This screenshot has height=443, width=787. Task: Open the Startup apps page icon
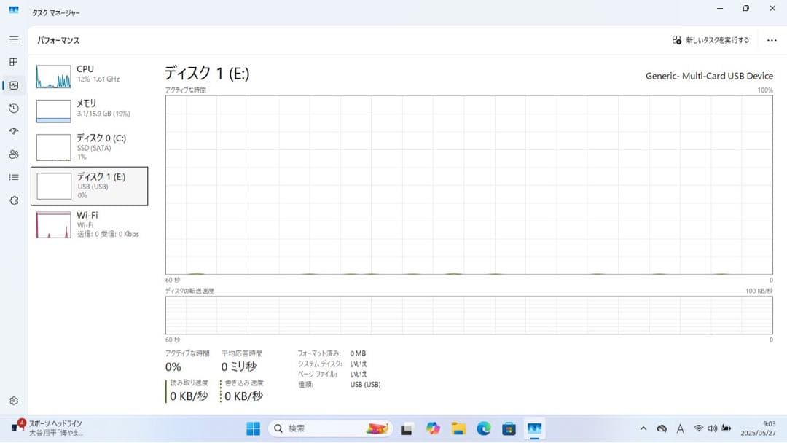13,131
